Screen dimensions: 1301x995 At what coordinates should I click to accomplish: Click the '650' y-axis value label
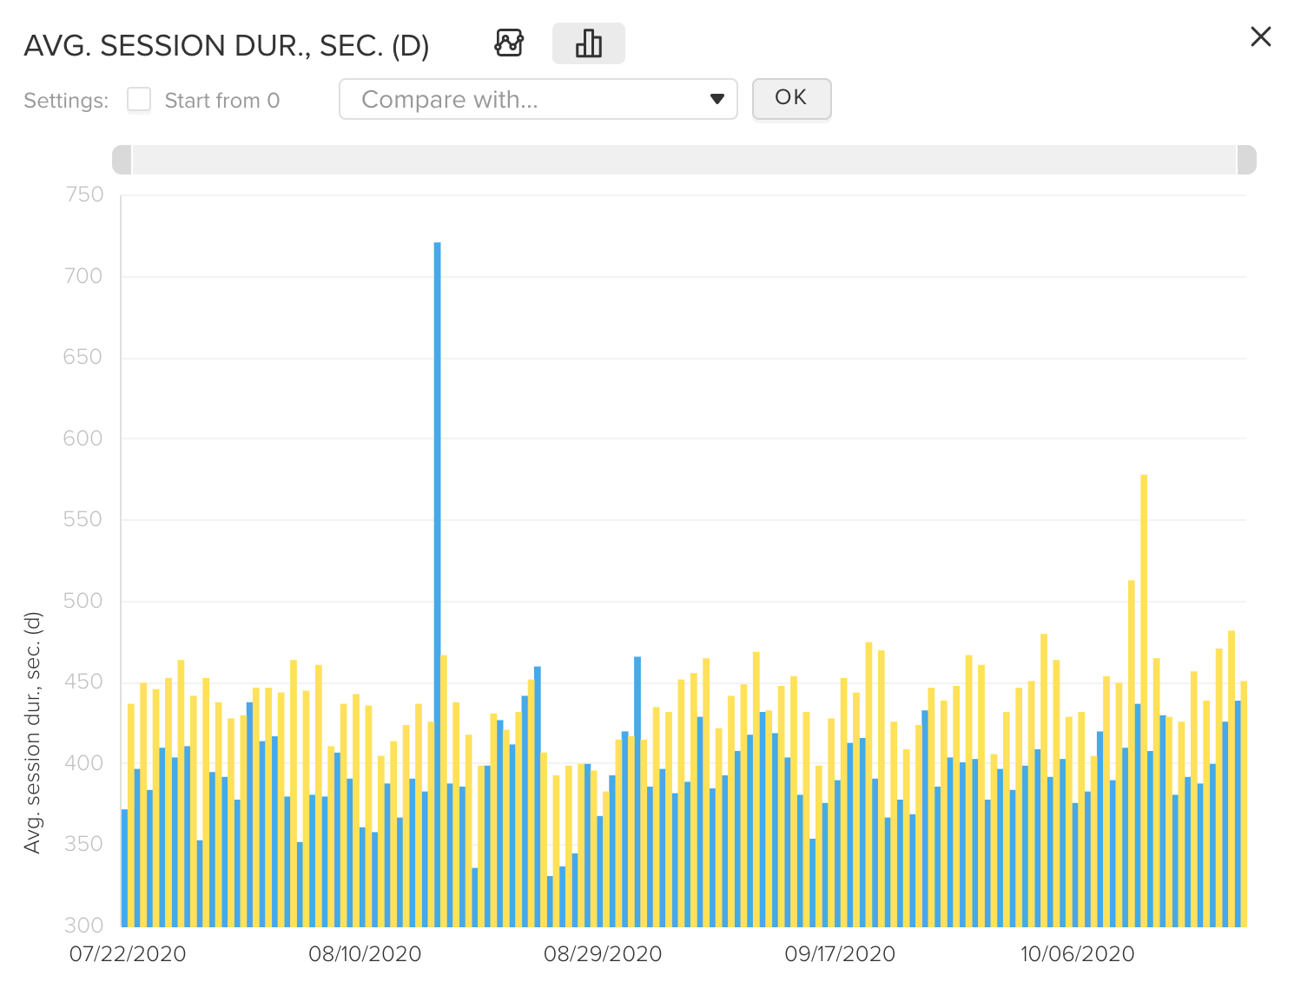click(x=83, y=357)
